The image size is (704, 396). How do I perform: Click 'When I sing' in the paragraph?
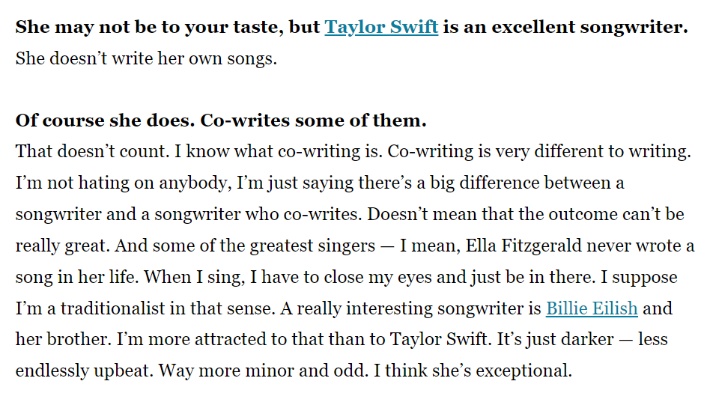tap(194, 277)
